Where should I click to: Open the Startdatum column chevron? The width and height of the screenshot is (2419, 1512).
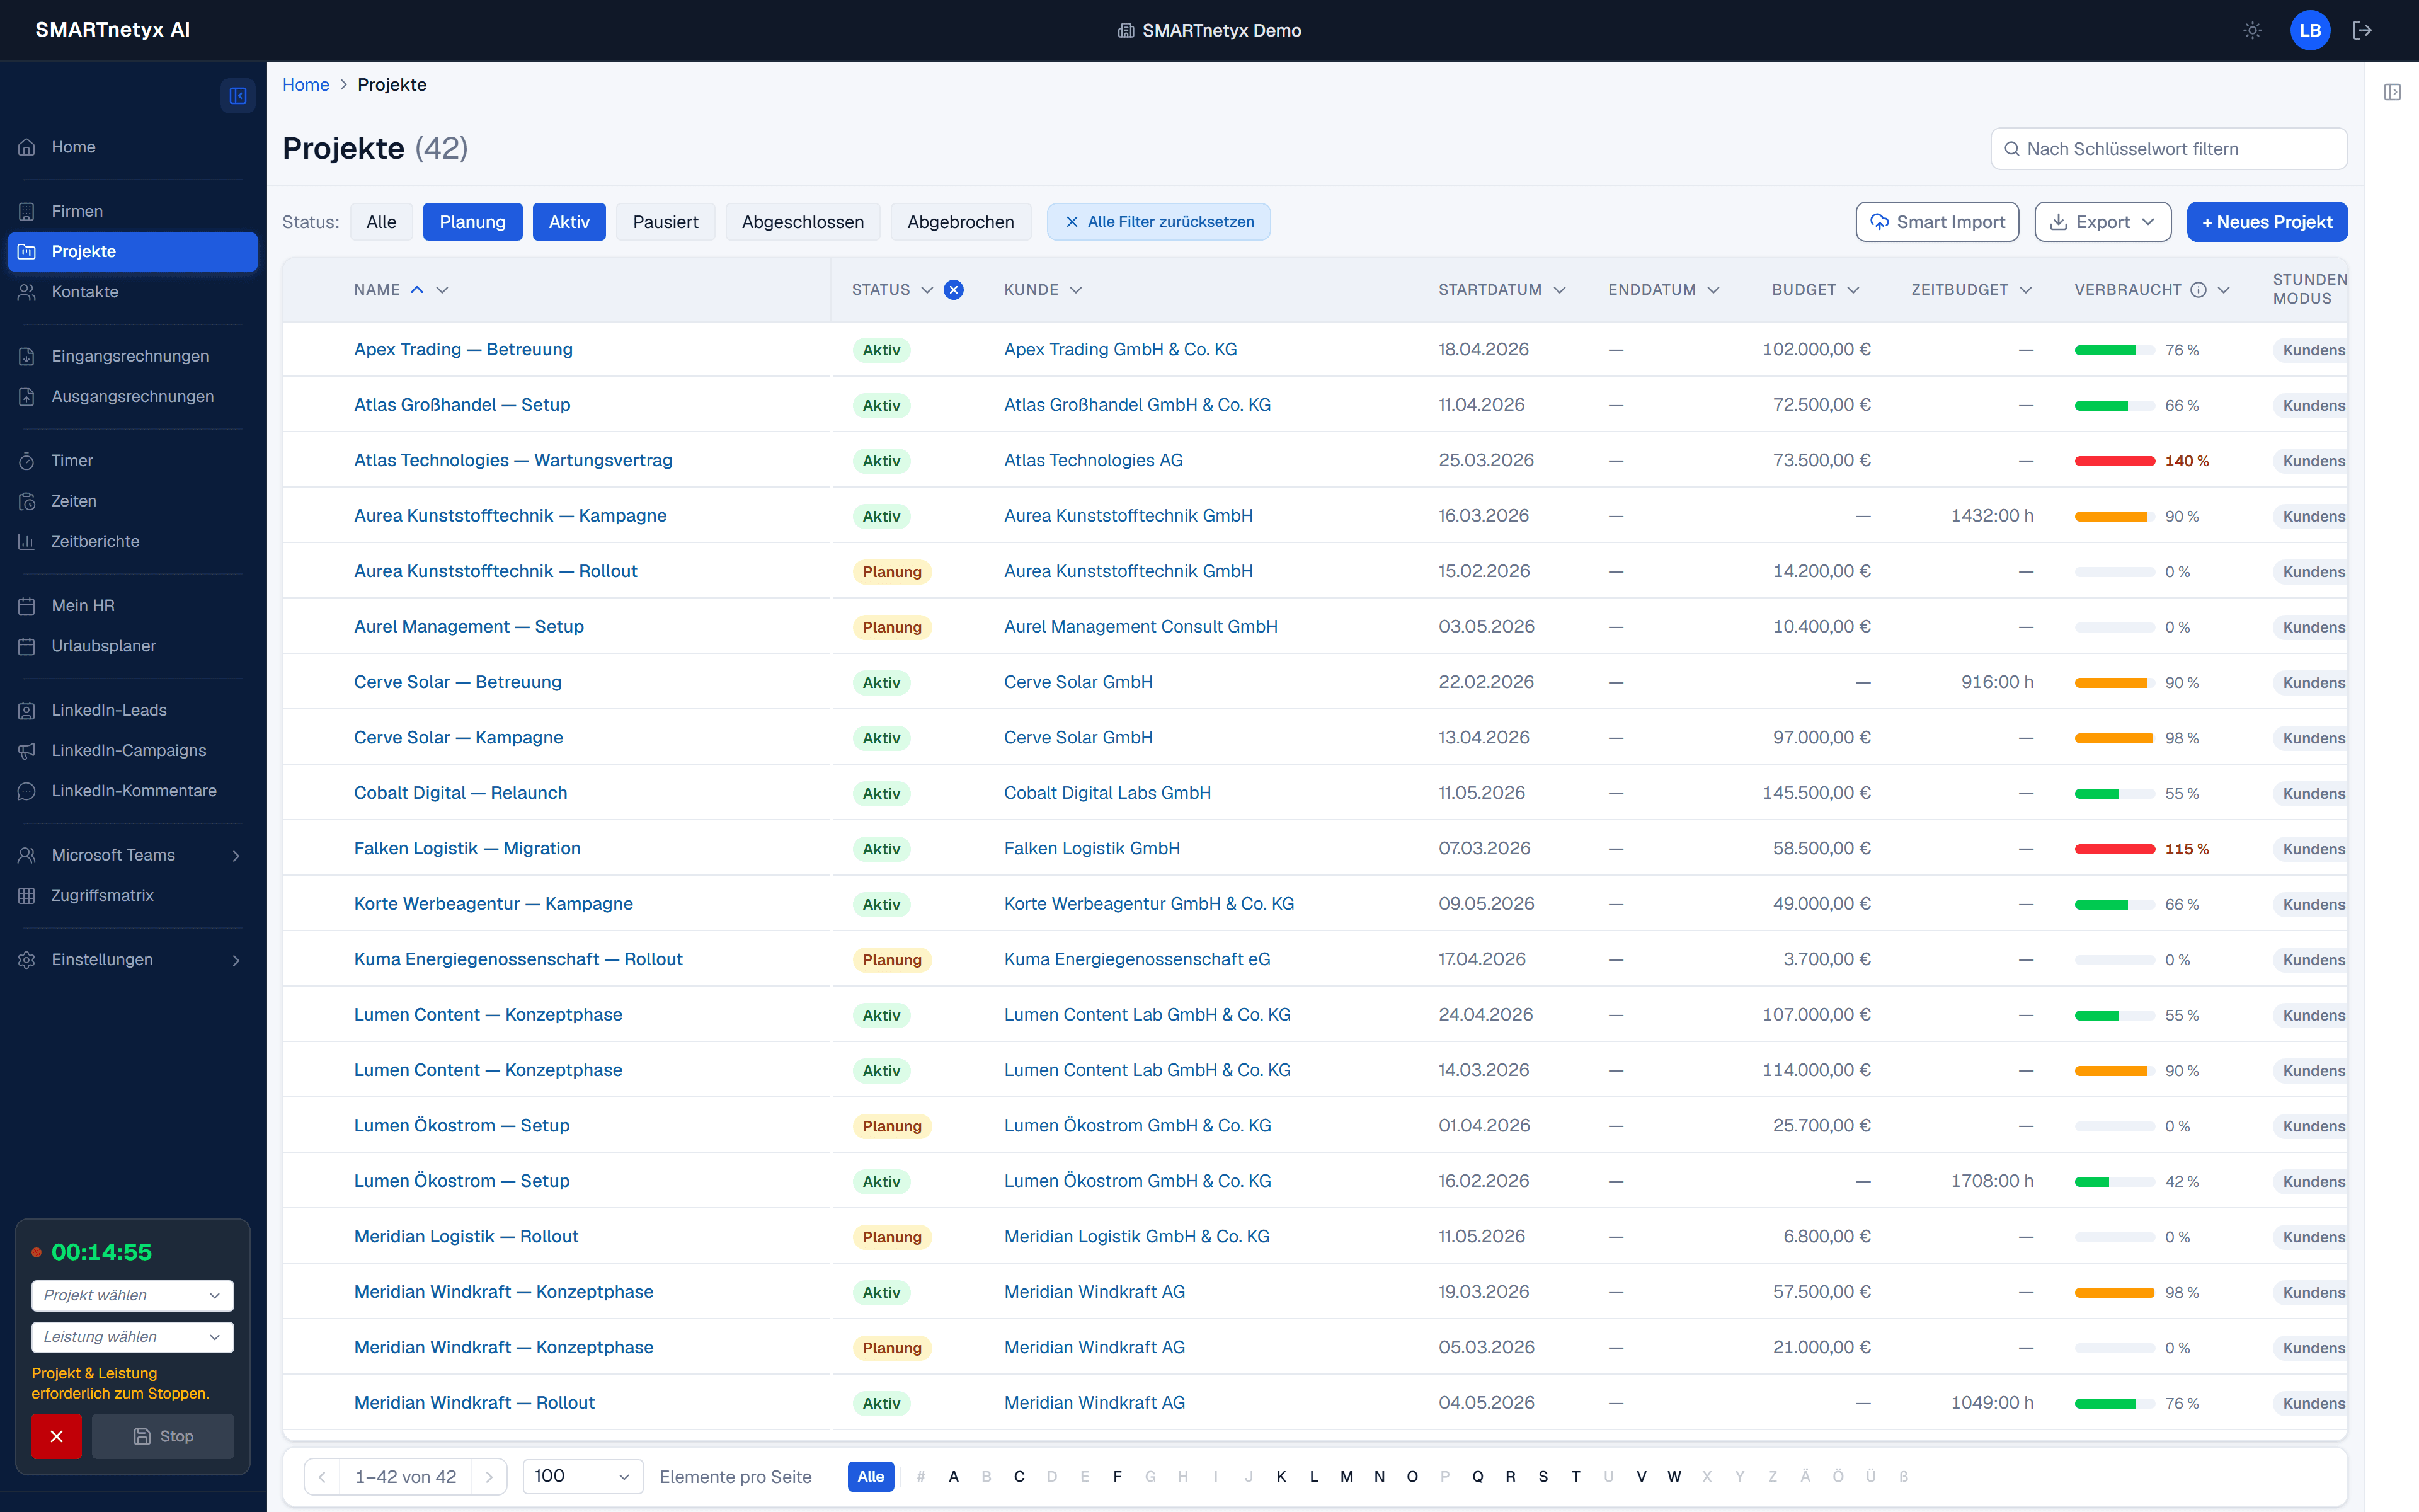tap(1559, 290)
